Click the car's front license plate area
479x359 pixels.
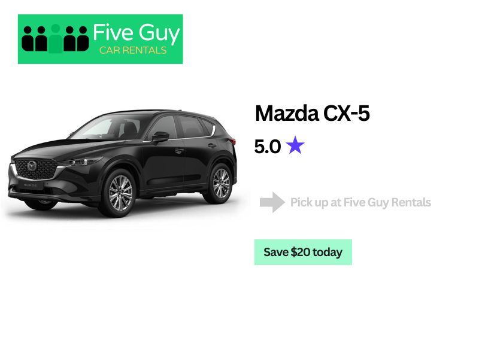[x=31, y=185]
